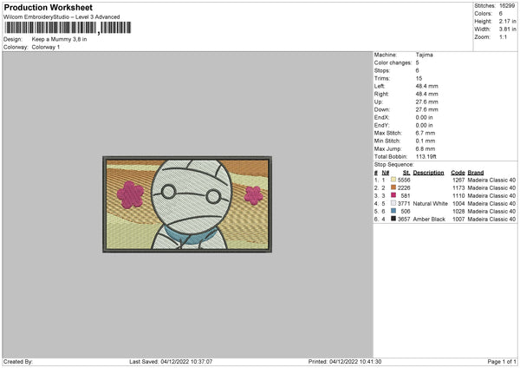
Task: Click the Color changes value 5
Action: pos(417,62)
